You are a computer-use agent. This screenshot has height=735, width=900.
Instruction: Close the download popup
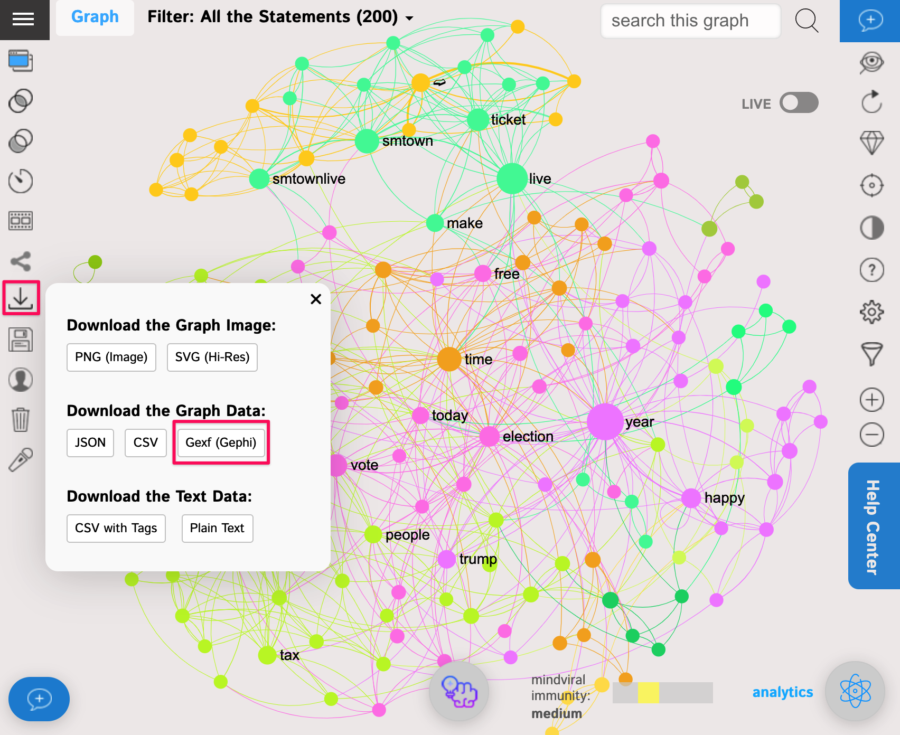(x=316, y=299)
